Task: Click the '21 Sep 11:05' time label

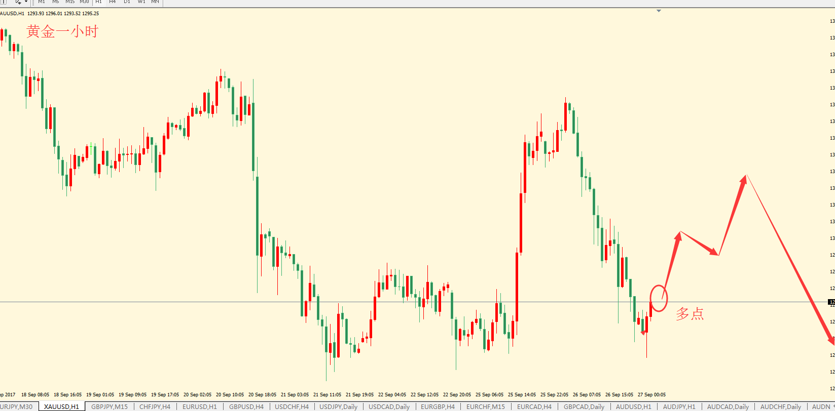Action: [327, 395]
